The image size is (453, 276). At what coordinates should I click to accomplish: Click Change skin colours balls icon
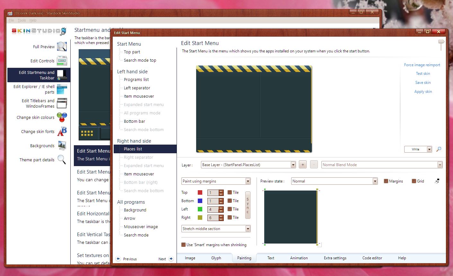point(62,117)
